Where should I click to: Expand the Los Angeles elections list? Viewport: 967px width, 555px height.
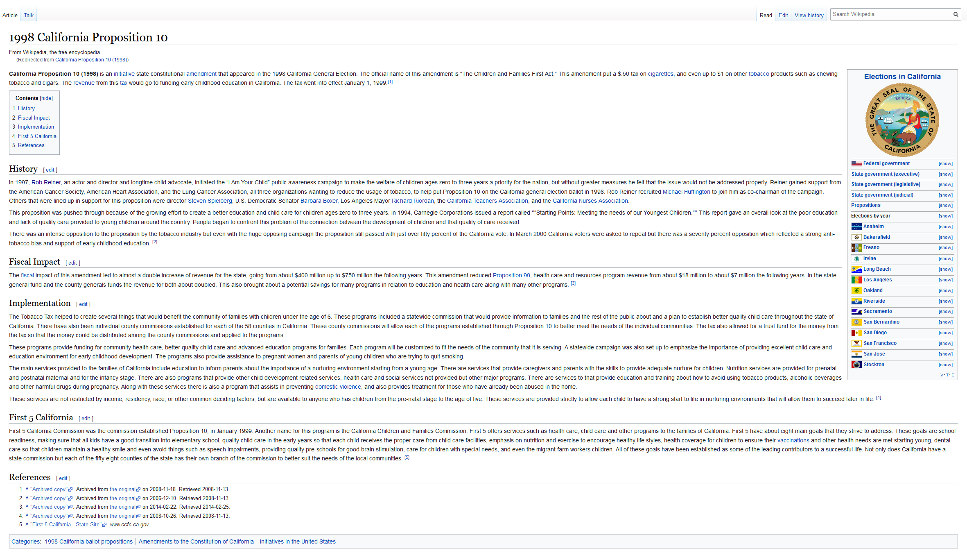[946, 280]
